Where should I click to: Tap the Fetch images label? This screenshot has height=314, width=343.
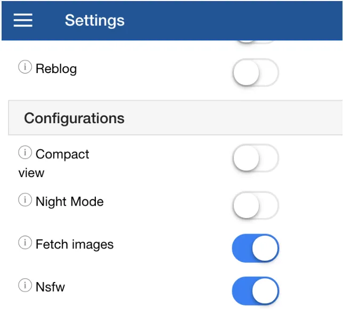(x=75, y=244)
